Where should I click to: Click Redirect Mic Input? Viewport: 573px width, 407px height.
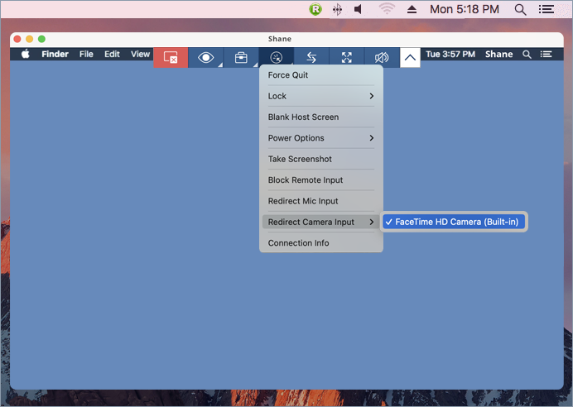[303, 201]
